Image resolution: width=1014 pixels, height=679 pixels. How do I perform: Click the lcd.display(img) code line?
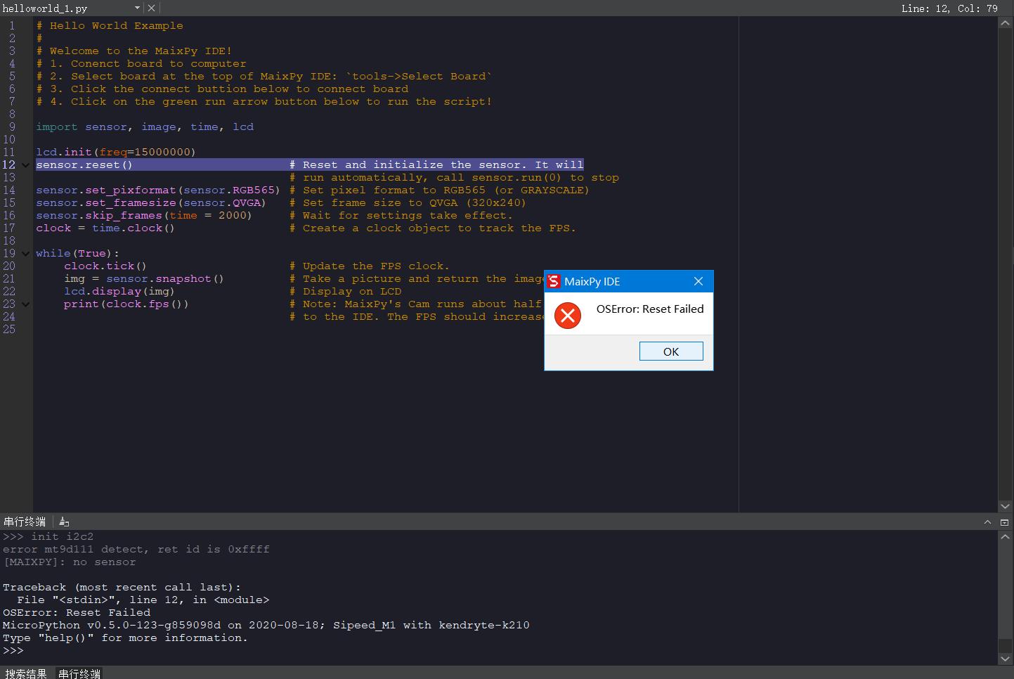pyautogui.click(x=119, y=291)
